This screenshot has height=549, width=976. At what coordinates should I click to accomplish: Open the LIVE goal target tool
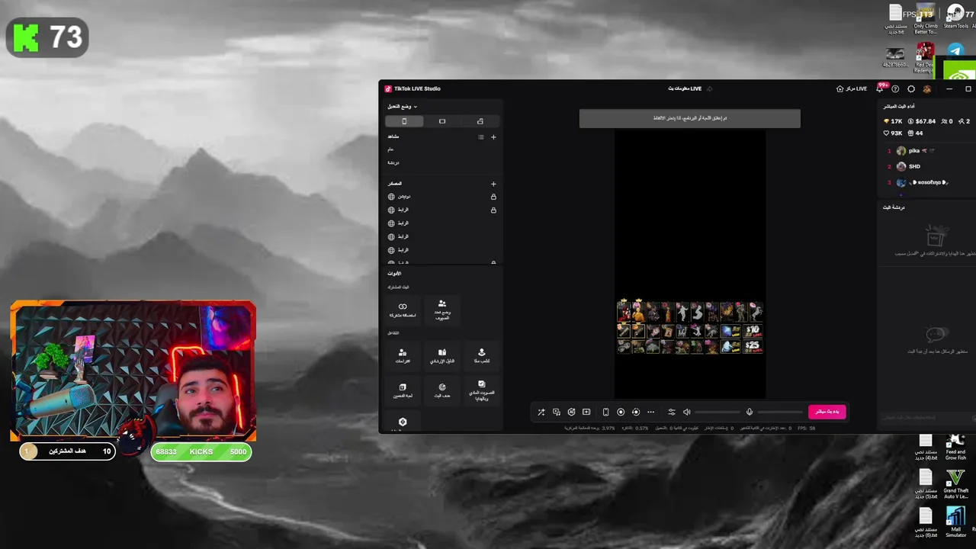[442, 390]
